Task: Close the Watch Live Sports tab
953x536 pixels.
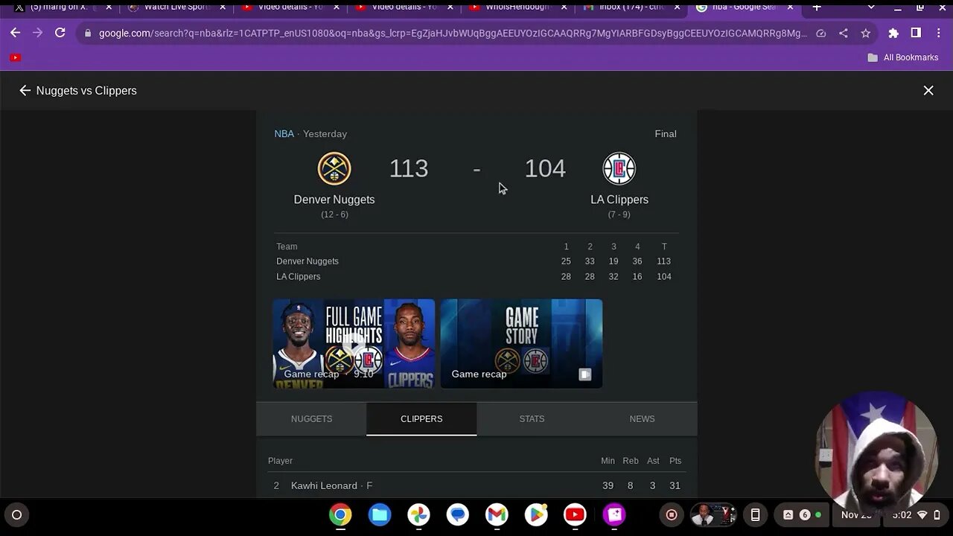Action: pyautogui.click(x=223, y=7)
